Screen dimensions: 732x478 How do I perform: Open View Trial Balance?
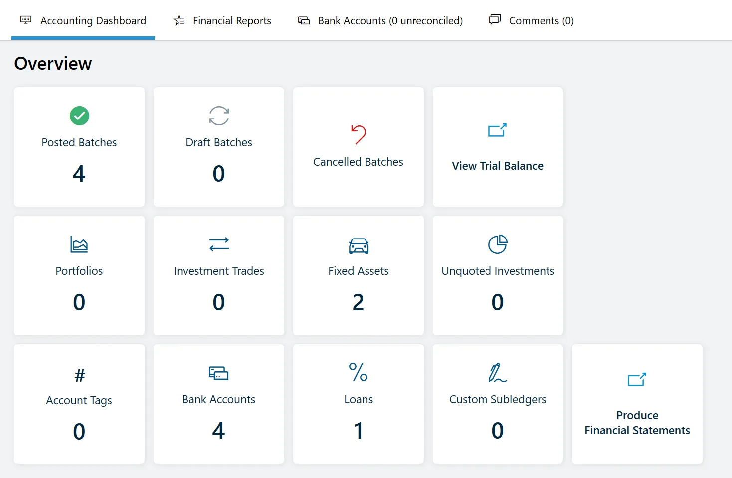click(497, 166)
